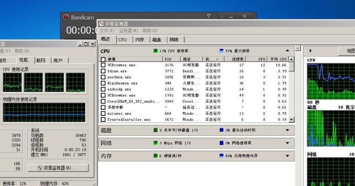Click the 物理内存使用记录 graph

click(x=44, y=113)
